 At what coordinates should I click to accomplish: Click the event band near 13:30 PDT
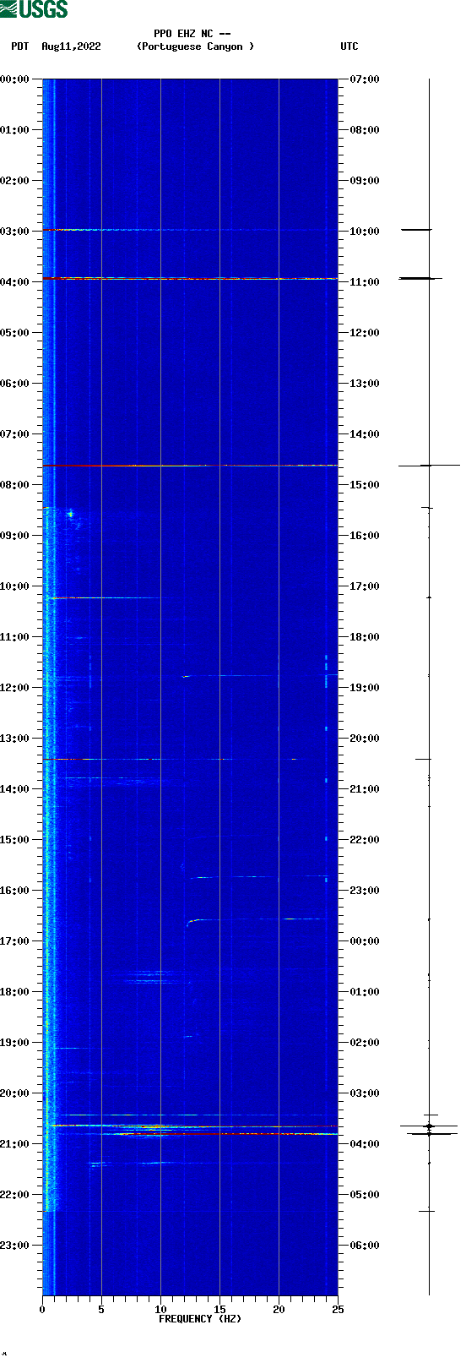pyautogui.click(x=190, y=759)
